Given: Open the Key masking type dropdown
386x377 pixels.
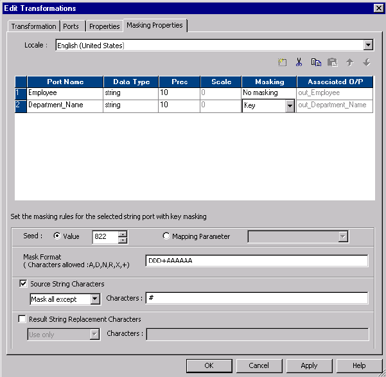Looking at the screenshot, I should [290, 106].
